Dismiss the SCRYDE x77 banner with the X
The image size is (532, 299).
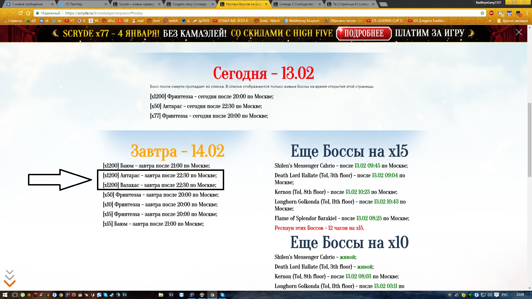[x=519, y=33]
